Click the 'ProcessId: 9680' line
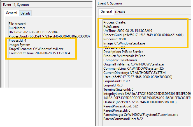Viewport: 193px width, 127px height. tap(115, 39)
